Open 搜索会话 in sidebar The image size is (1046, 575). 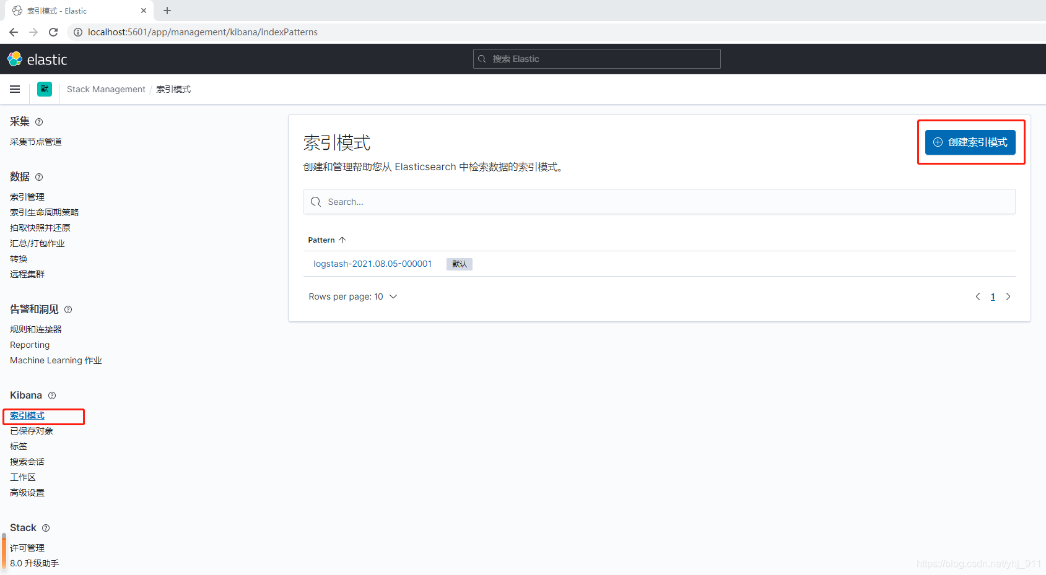(27, 462)
